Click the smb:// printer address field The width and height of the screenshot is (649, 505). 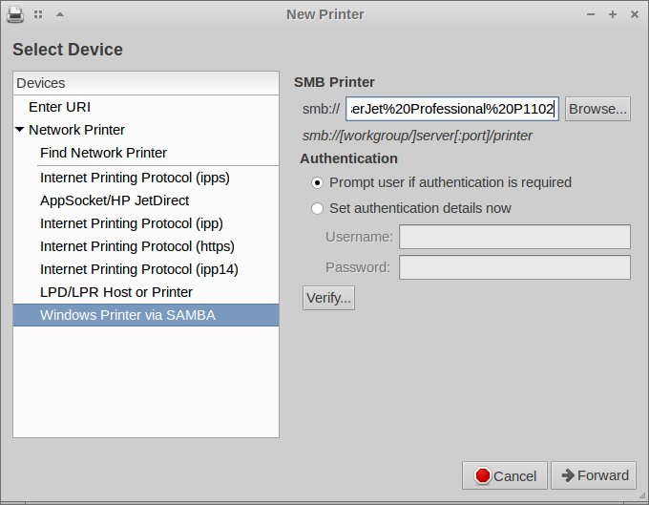click(452, 109)
